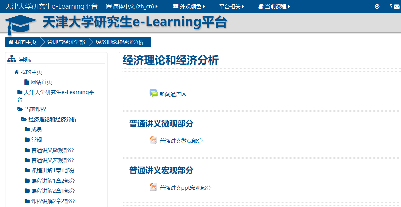The height and width of the screenshot is (207, 401).
Task: Select 管理与经济学部 in the breadcrumb
Action: 66,42
